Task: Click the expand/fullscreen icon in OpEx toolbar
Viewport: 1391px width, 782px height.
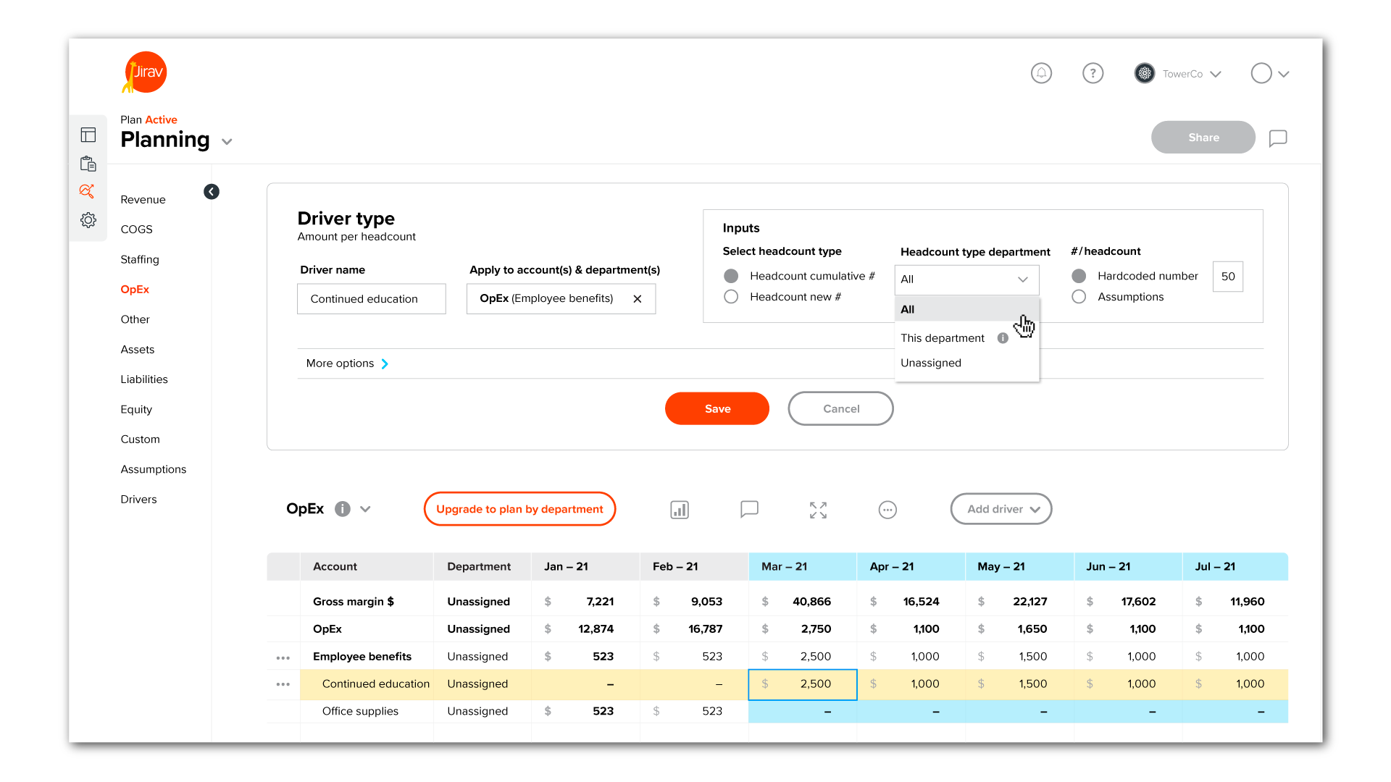Action: [x=816, y=510]
